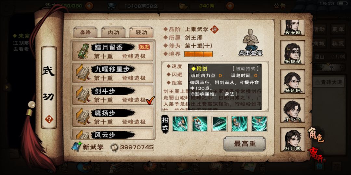Screen dimensions: 351x175
Task: Open the help question mark icon
Action: (x=49, y=119)
